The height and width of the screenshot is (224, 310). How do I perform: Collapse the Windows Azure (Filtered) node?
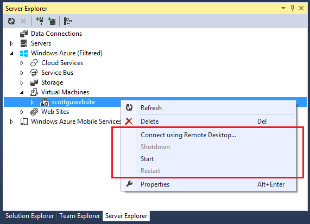pyautogui.click(x=11, y=53)
